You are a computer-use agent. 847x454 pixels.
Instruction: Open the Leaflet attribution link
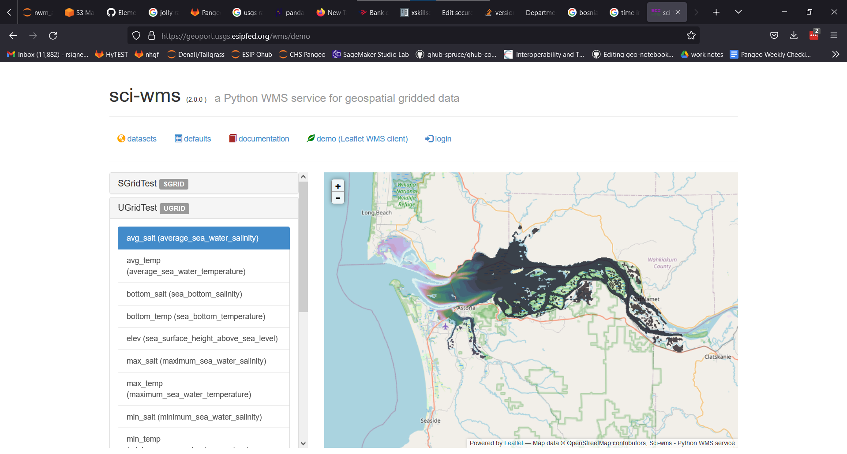[x=513, y=443]
